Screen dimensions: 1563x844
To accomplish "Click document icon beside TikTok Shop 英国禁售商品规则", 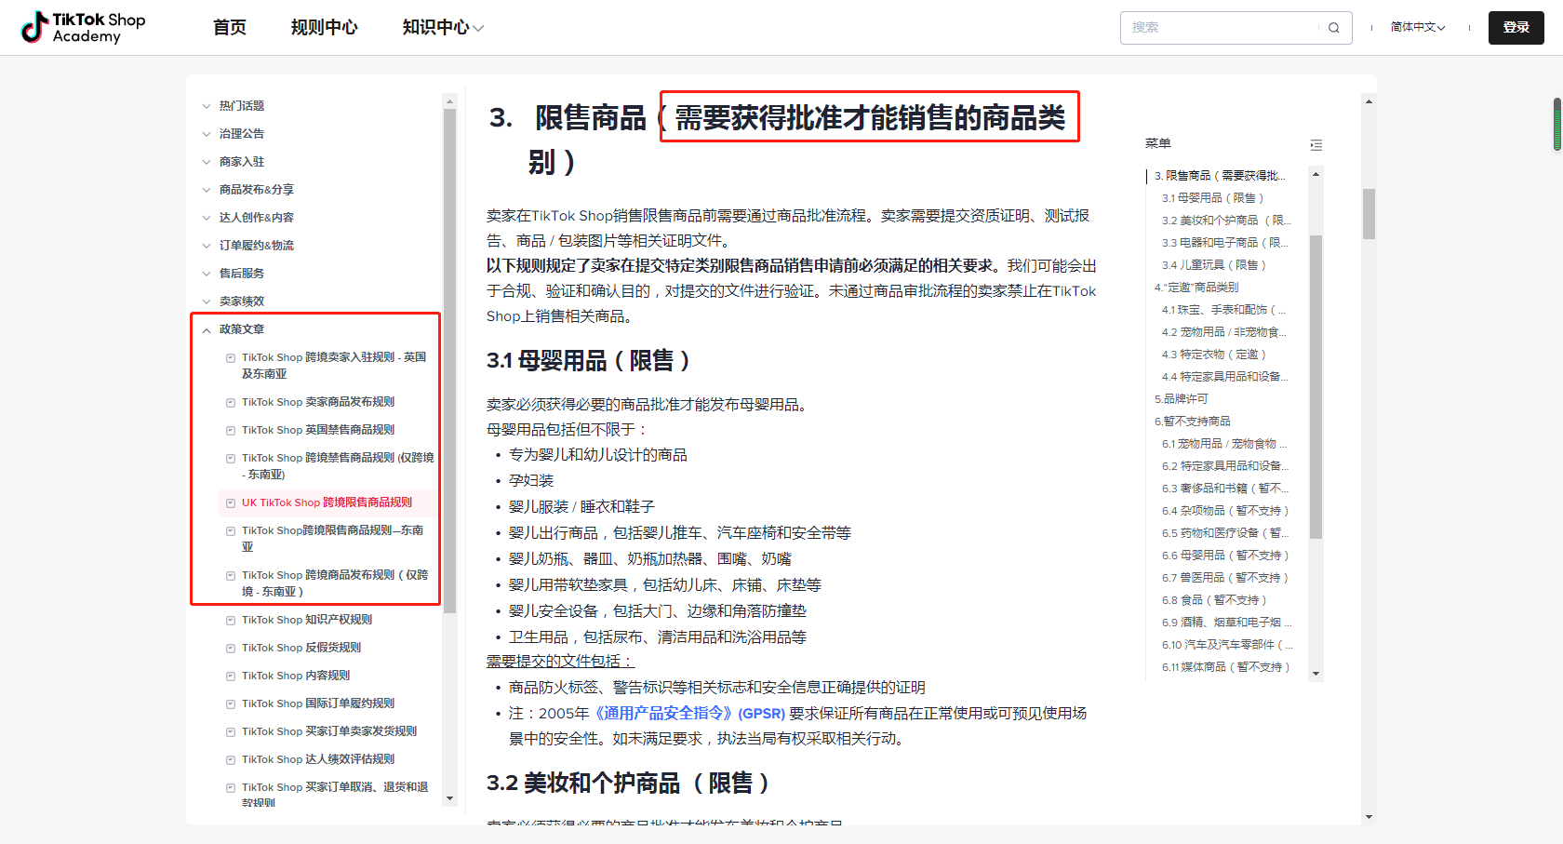I will (x=231, y=431).
